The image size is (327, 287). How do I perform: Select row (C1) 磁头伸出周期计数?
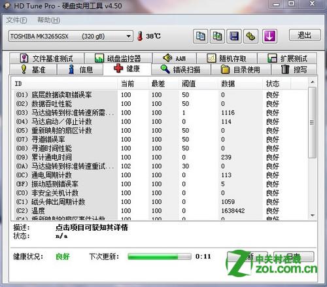click(x=160, y=202)
